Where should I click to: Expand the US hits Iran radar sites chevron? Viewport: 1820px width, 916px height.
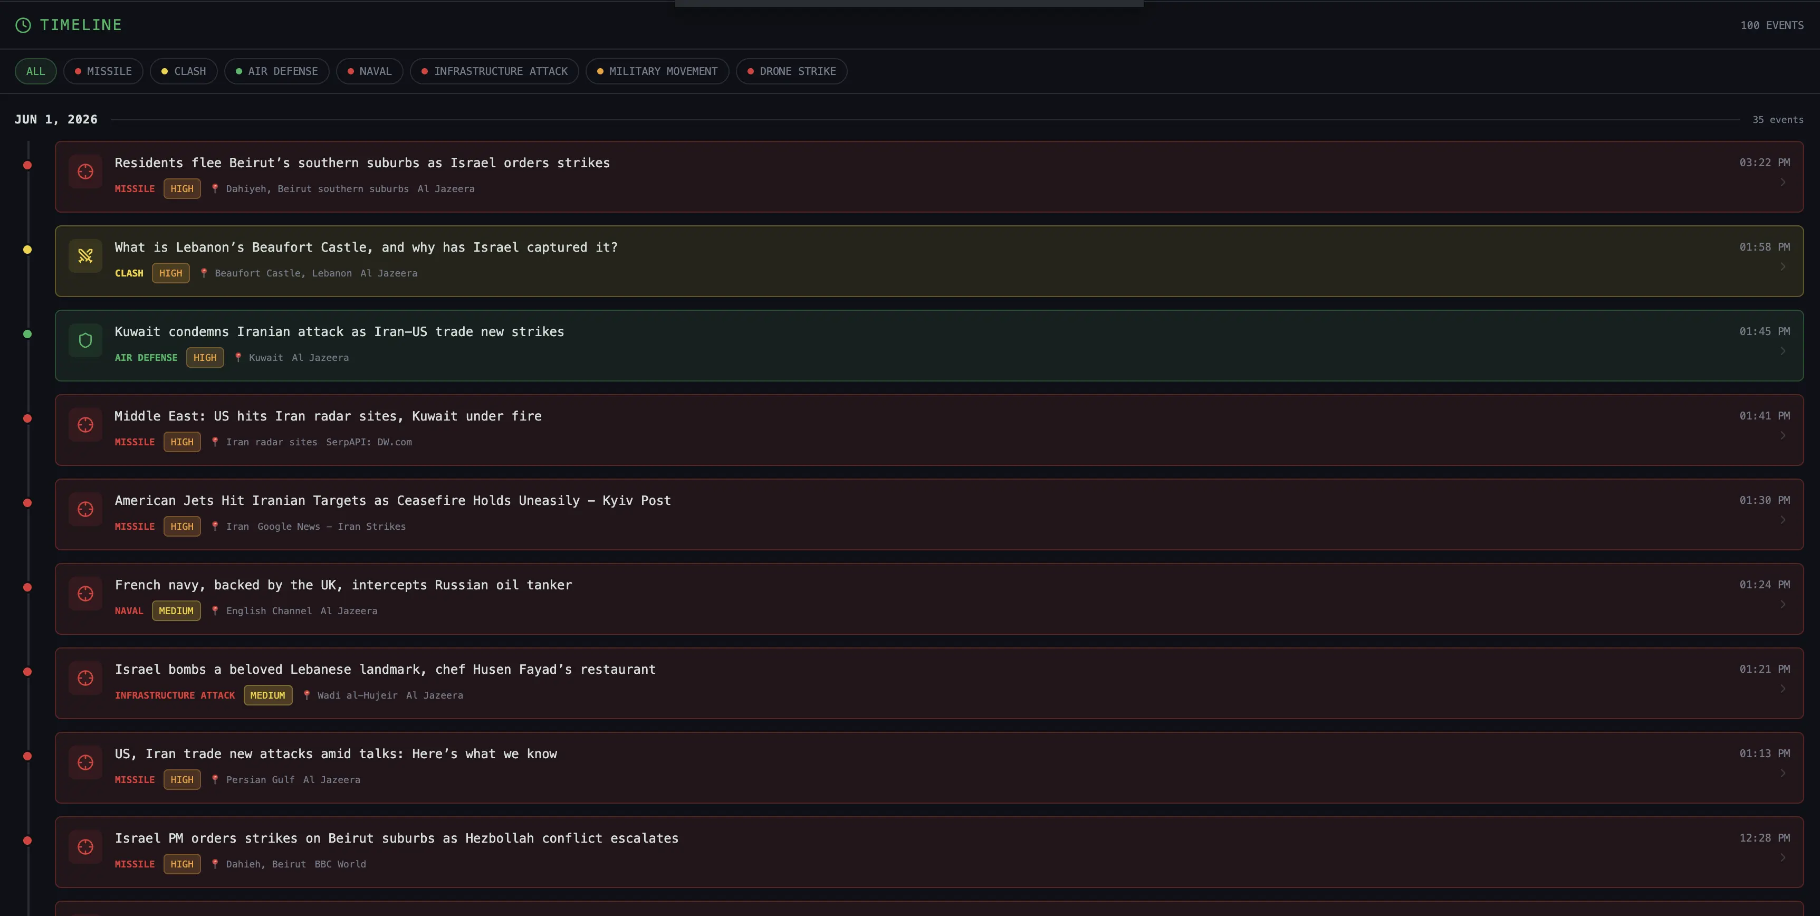click(x=1783, y=435)
